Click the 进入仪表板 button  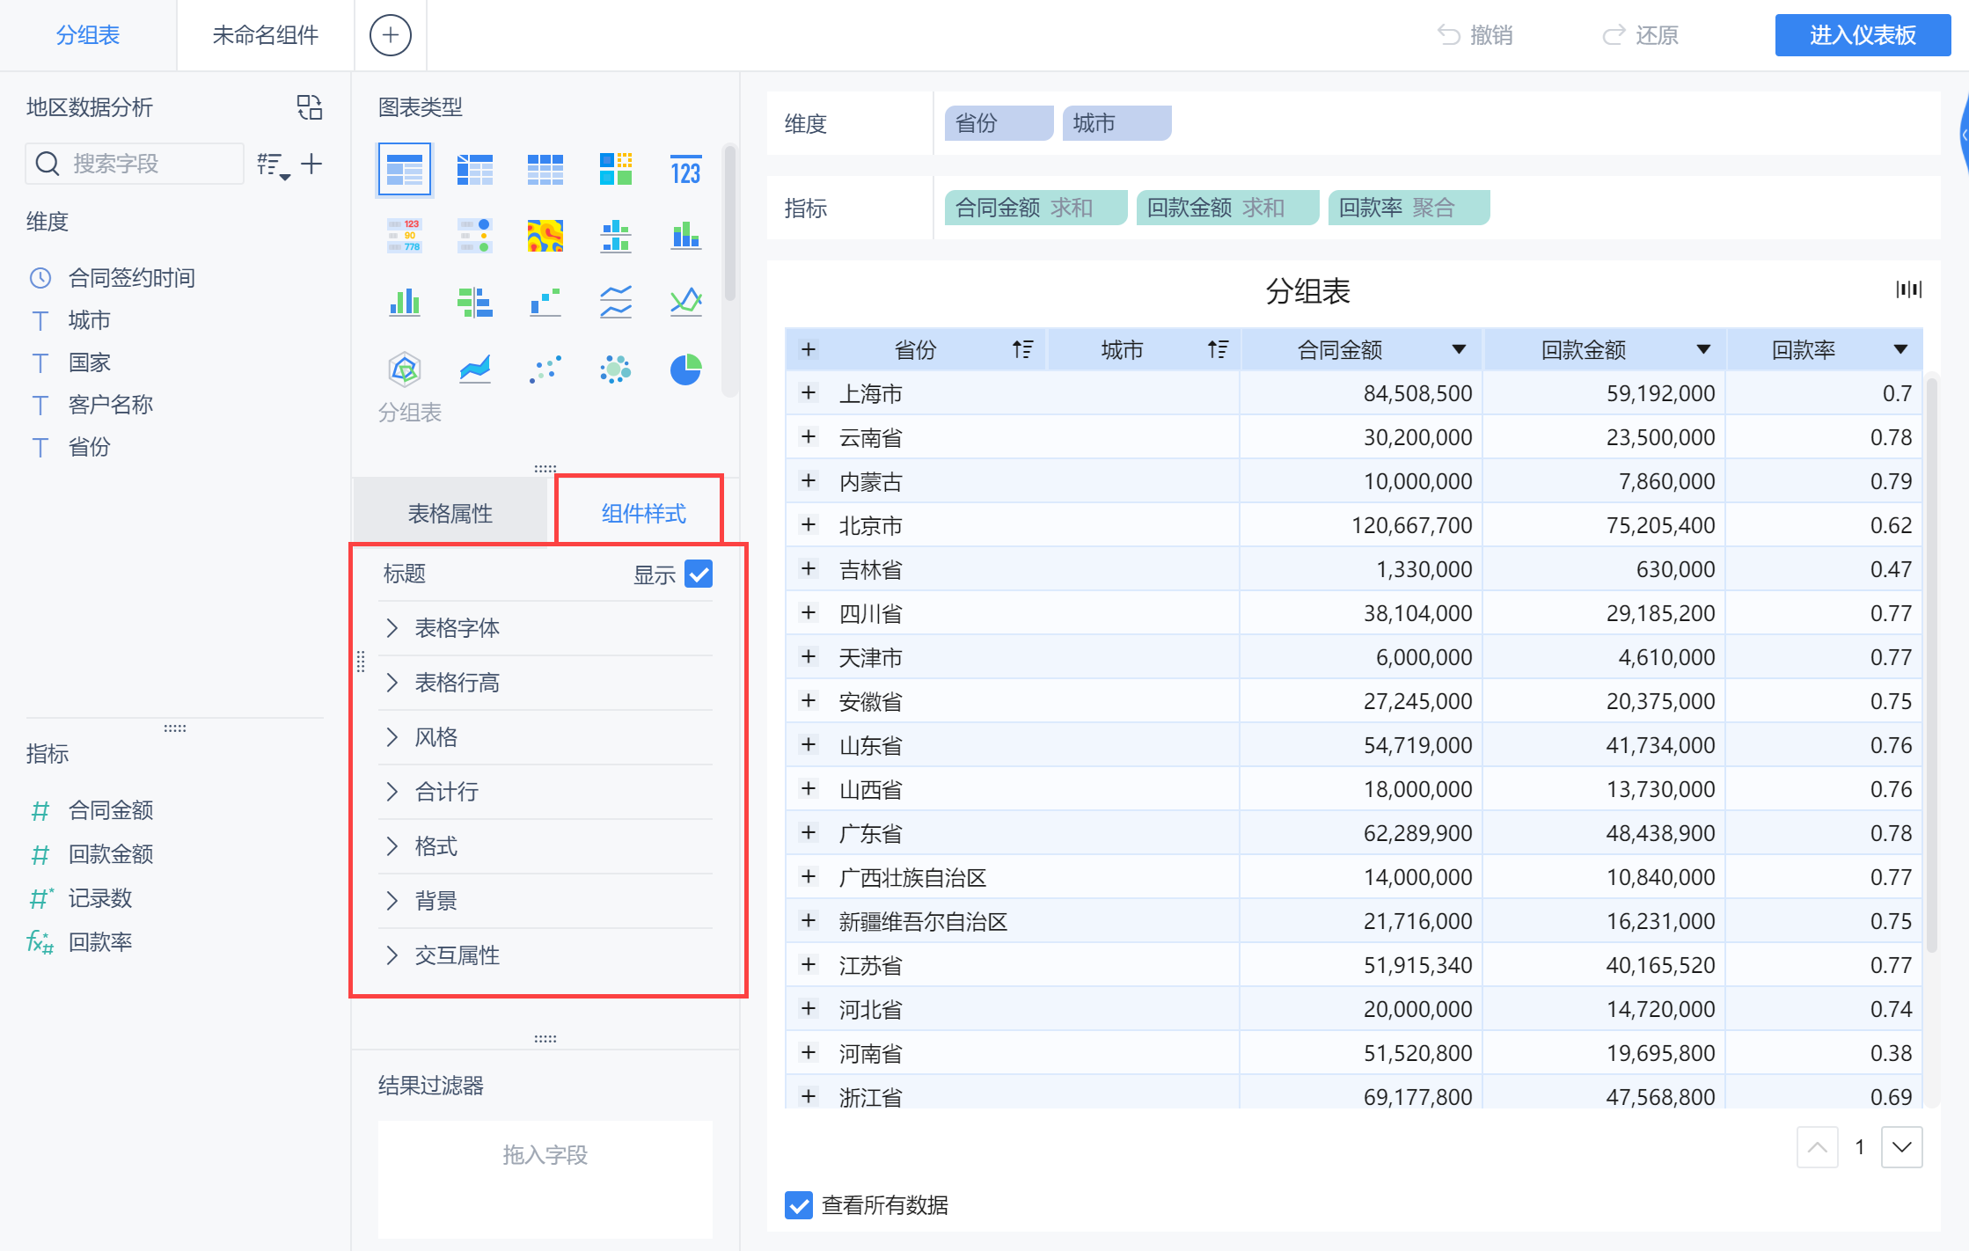pyautogui.click(x=1862, y=35)
